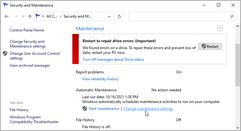
Task: Click the title bar flag icon
Action: point(6,5)
